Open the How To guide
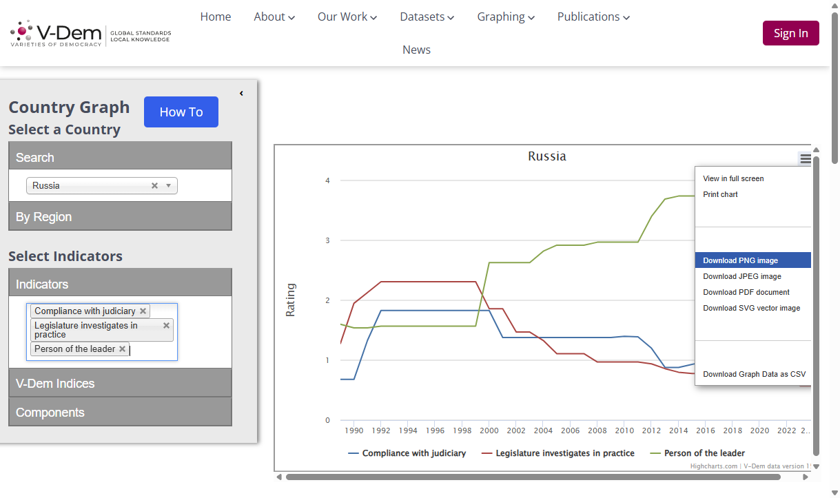 click(181, 112)
